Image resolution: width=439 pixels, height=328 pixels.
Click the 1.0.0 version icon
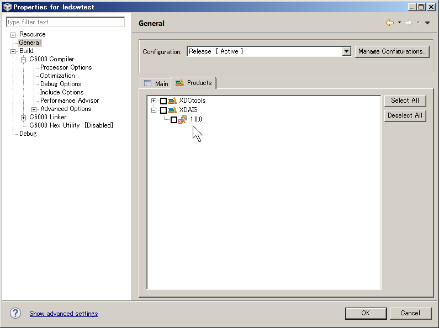click(183, 119)
